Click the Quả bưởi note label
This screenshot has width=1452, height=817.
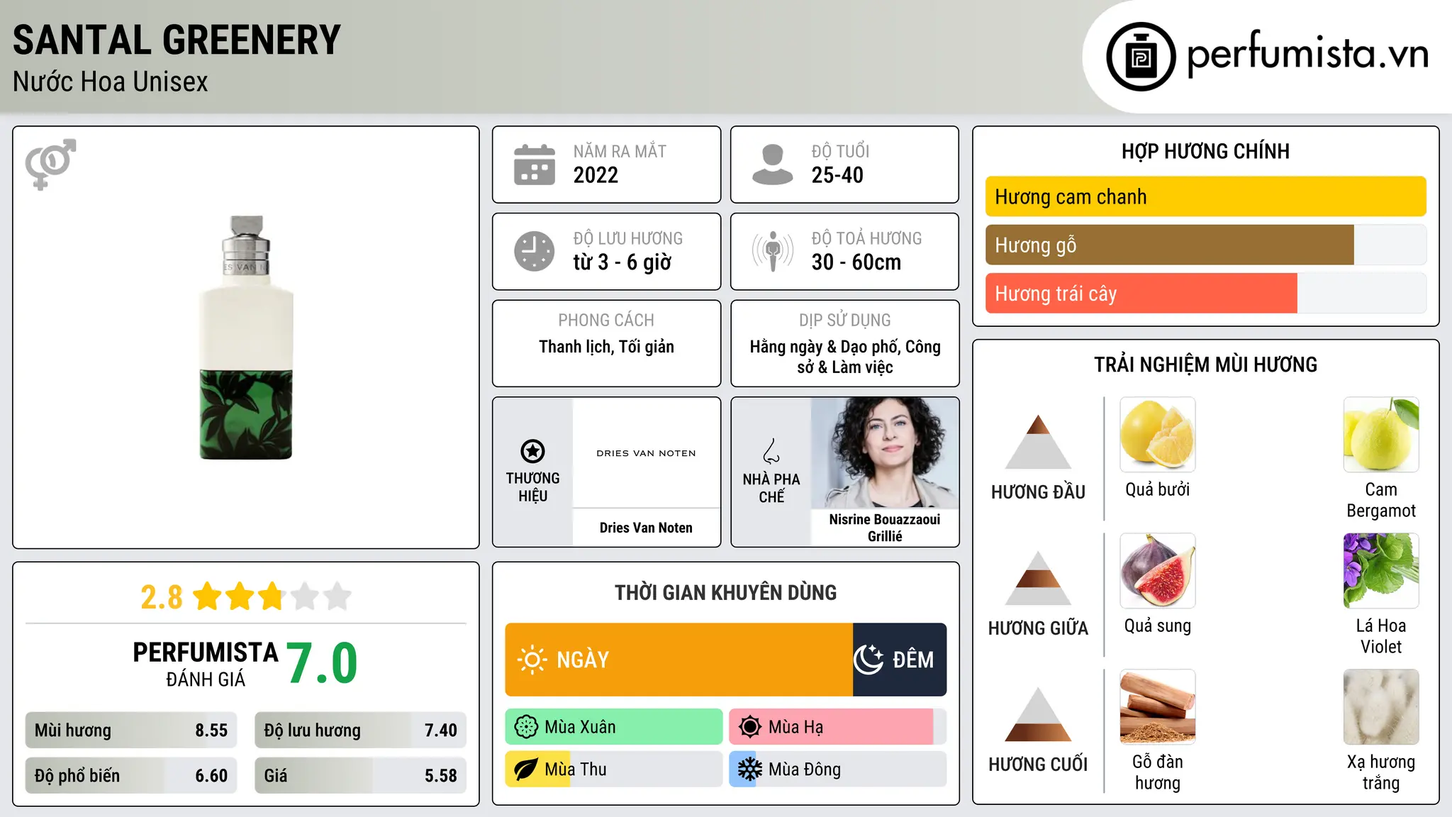1158,489
